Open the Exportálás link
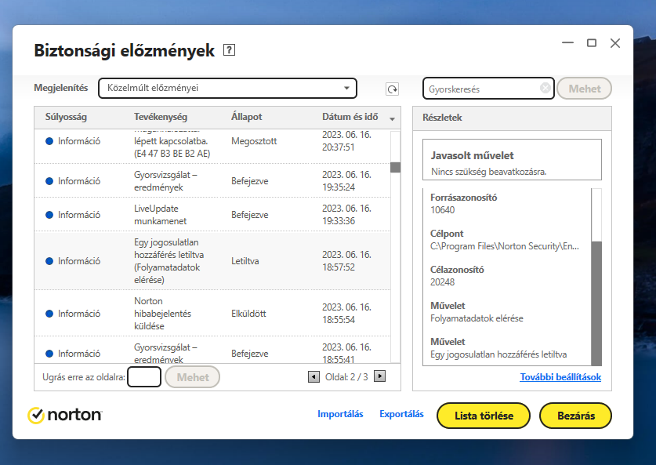Image resolution: width=656 pixels, height=465 pixels. pos(401,414)
